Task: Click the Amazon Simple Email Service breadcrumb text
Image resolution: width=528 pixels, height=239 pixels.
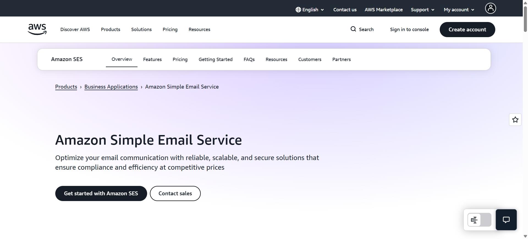Action: pos(182,87)
